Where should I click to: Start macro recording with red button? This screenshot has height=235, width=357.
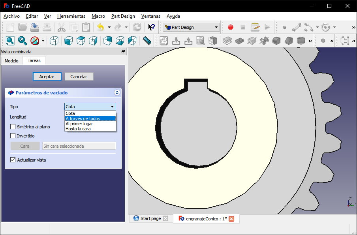[x=231, y=27]
